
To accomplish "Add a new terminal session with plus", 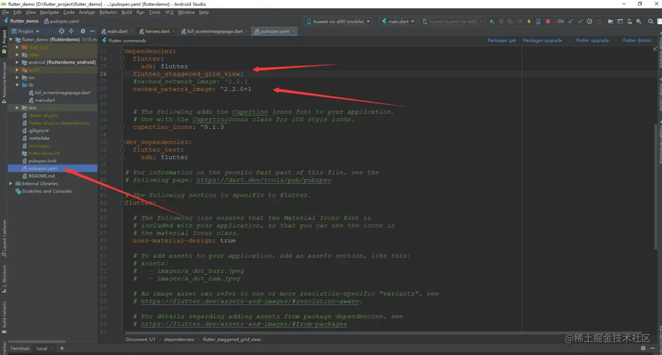I will (x=62, y=348).
